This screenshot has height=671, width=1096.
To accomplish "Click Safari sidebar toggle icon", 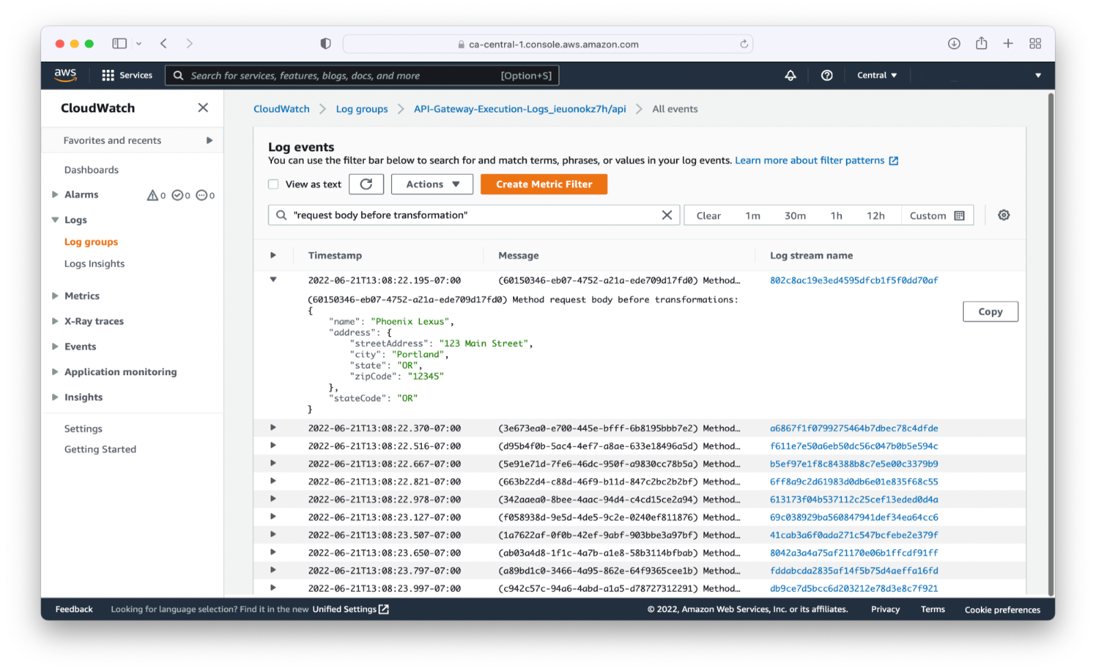I will pos(120,43).
